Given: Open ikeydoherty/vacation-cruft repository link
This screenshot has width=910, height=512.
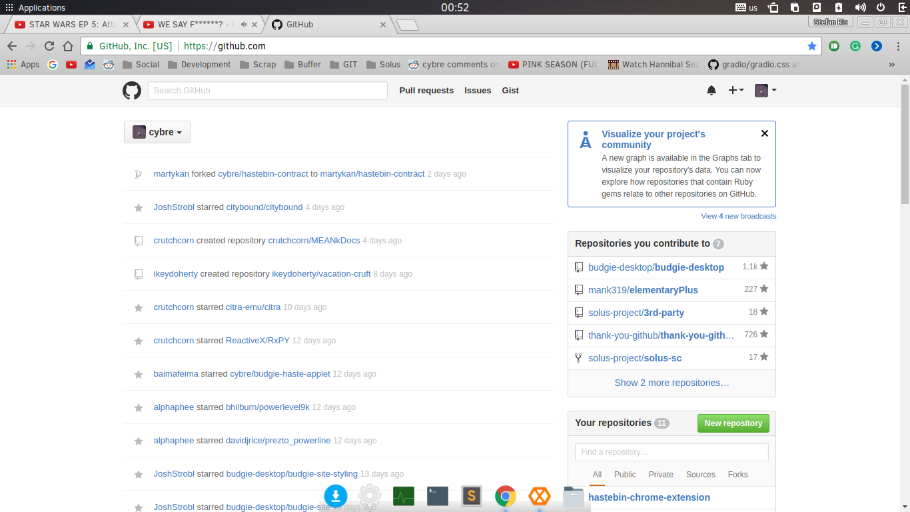Looking at the screenshot, I should (x=321, y=274).
